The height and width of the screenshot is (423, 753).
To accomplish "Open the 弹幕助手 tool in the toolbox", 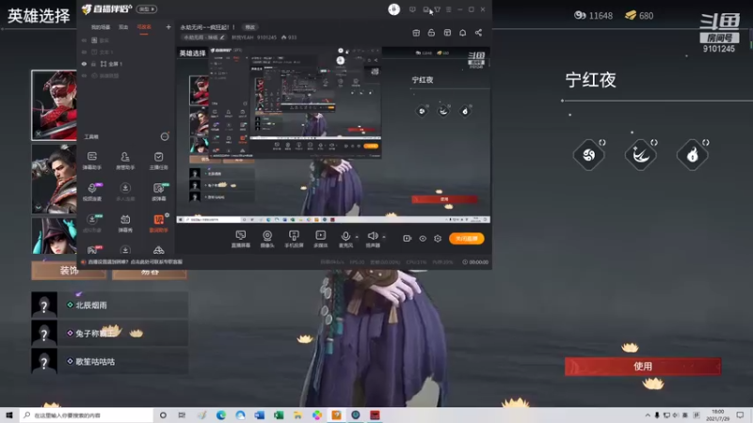I will (91, 160).
